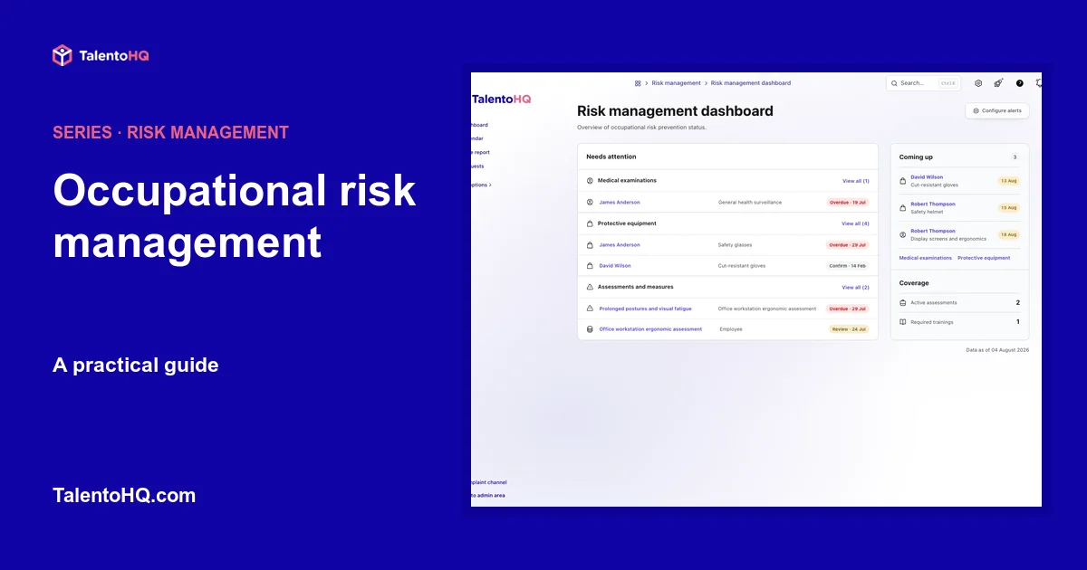Click the TalentoHQ logo in dashboard sidebar
Viewport: 1087px width, 570px height.
501,100
